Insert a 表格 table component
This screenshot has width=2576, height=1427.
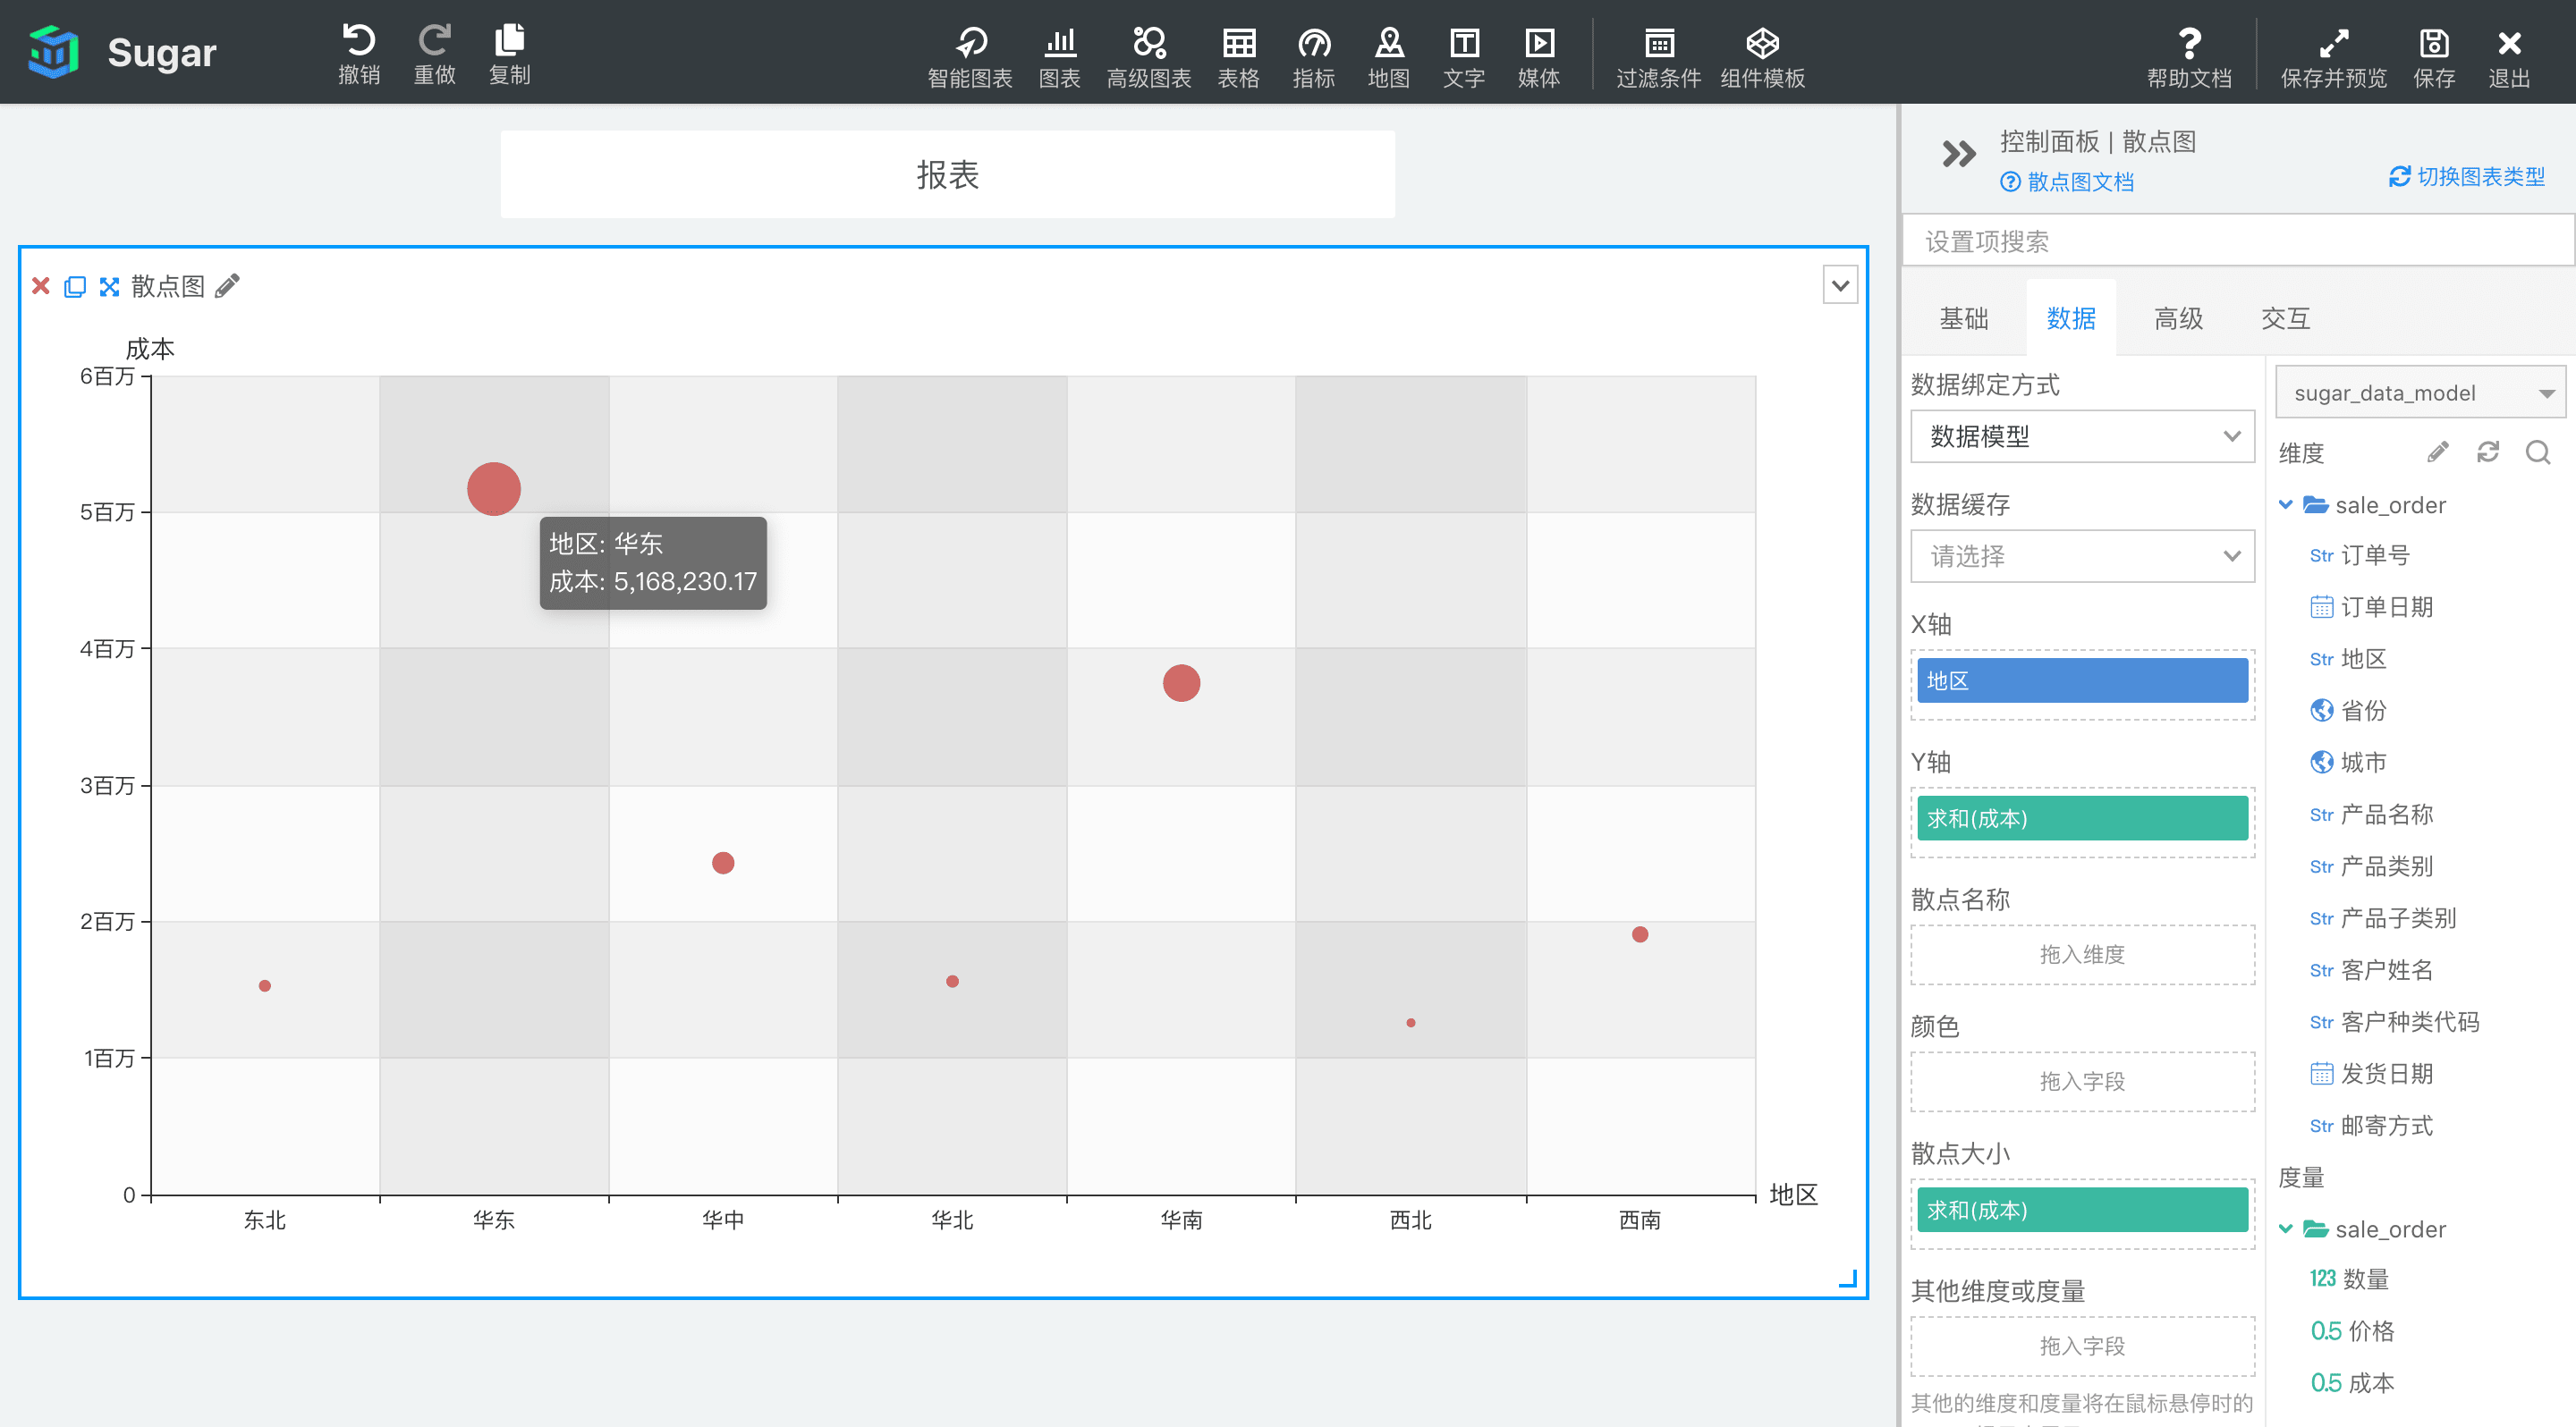(1238, 56)
